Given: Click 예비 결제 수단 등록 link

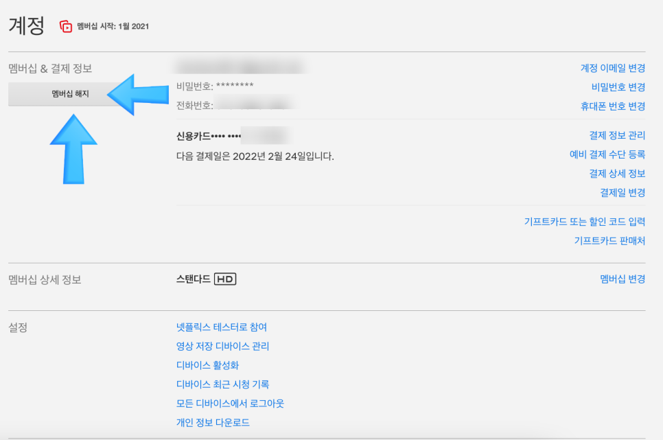Looking at the screenshot, I should [x=607, y=154].
